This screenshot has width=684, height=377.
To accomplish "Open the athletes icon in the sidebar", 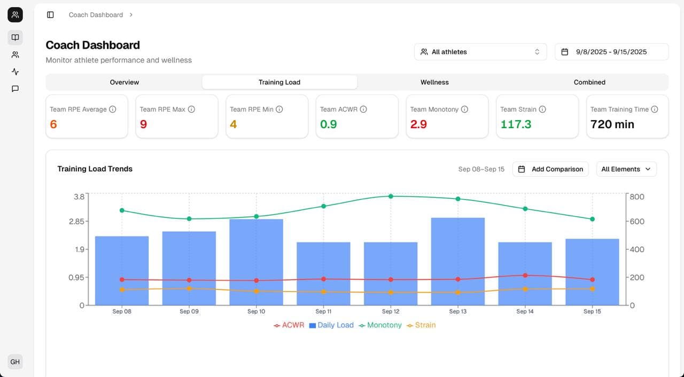I will (x=15, y=54).
